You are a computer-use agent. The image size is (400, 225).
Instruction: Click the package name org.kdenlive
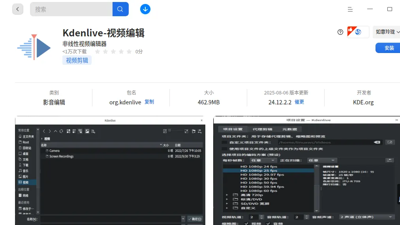pos(125,102)
